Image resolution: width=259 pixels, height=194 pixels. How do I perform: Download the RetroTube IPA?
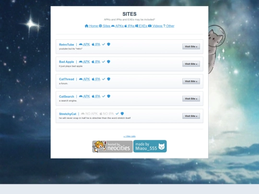coord(96,45)
